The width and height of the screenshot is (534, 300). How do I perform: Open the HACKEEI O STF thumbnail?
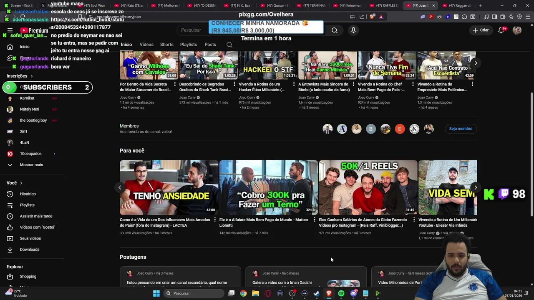pyautogui.click(x=267, y=65)
